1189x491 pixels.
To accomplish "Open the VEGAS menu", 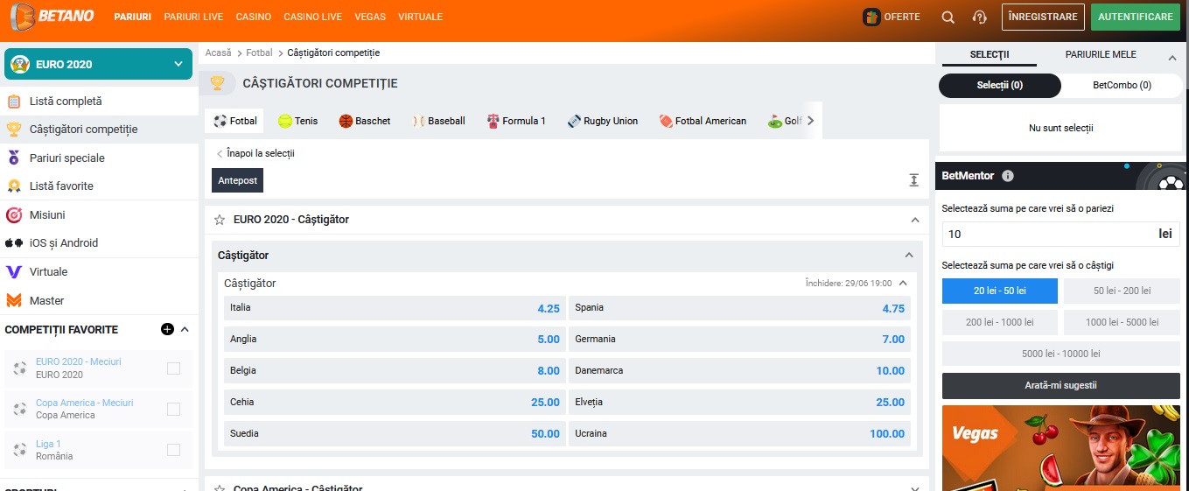I will tap(370, 17).
